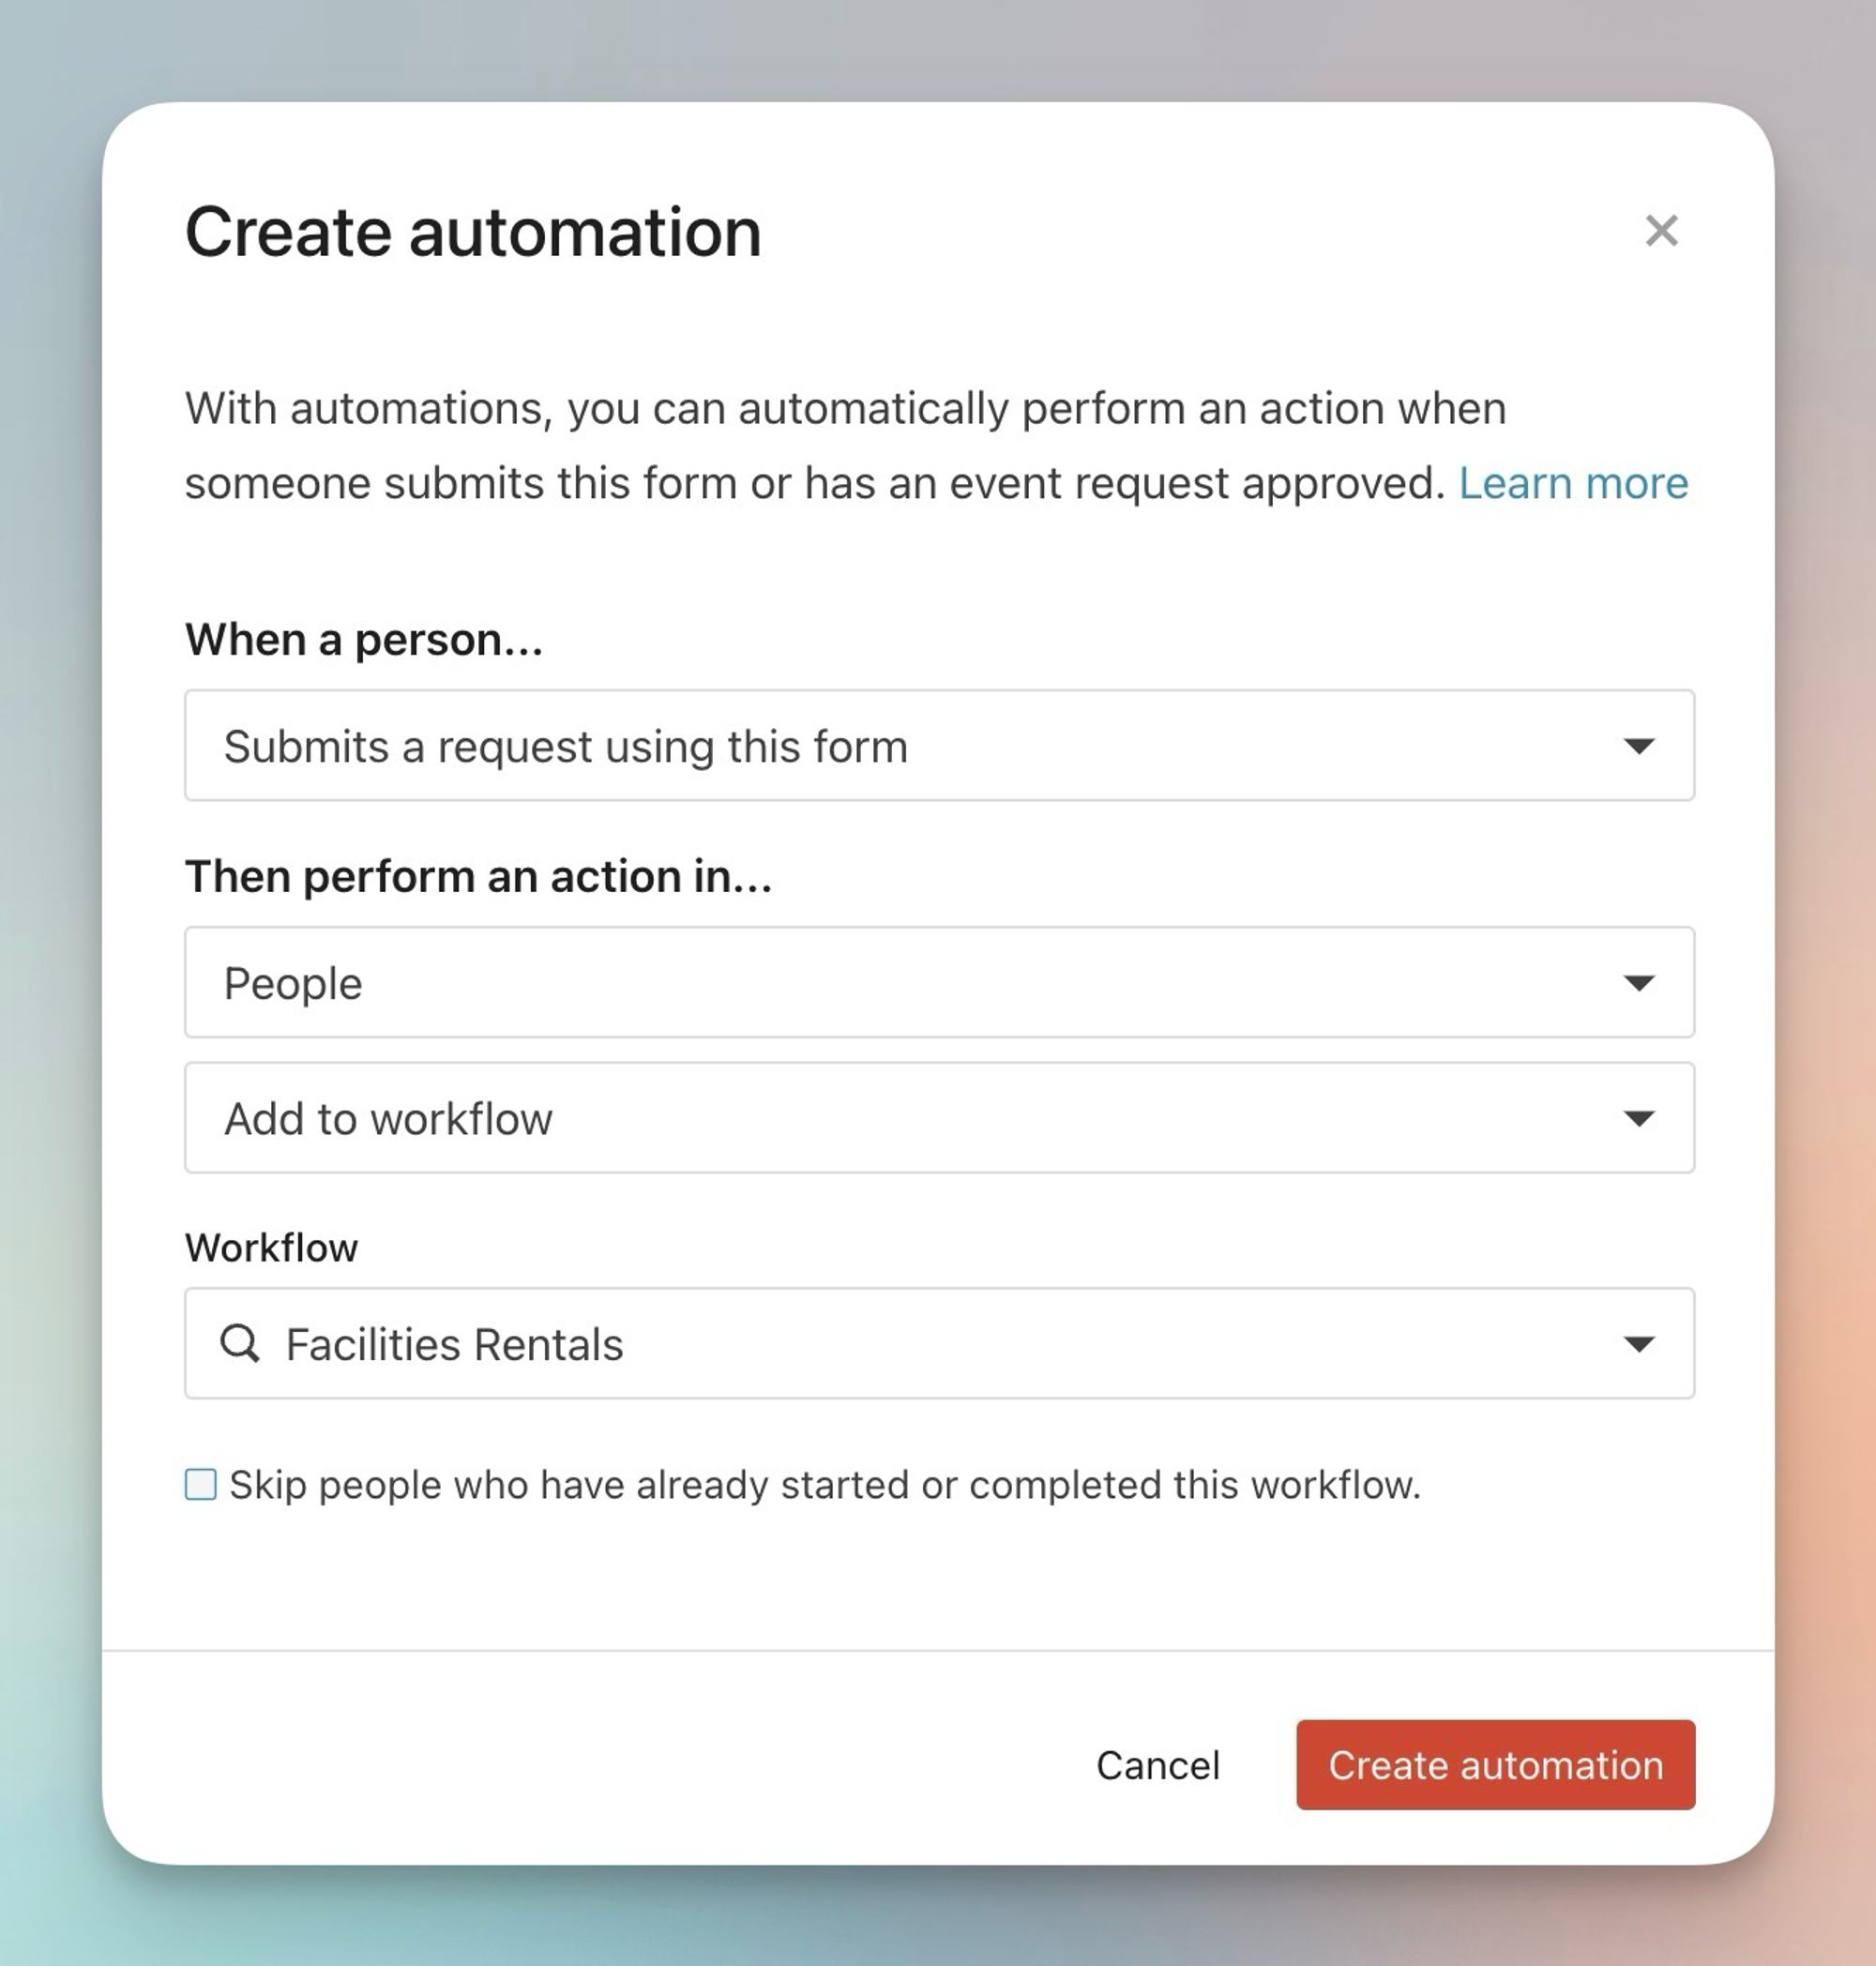The image size is (1876, 1966).
Task: Click the caret arrow beside Facilities Rentals
Action: point(1638,1344)
